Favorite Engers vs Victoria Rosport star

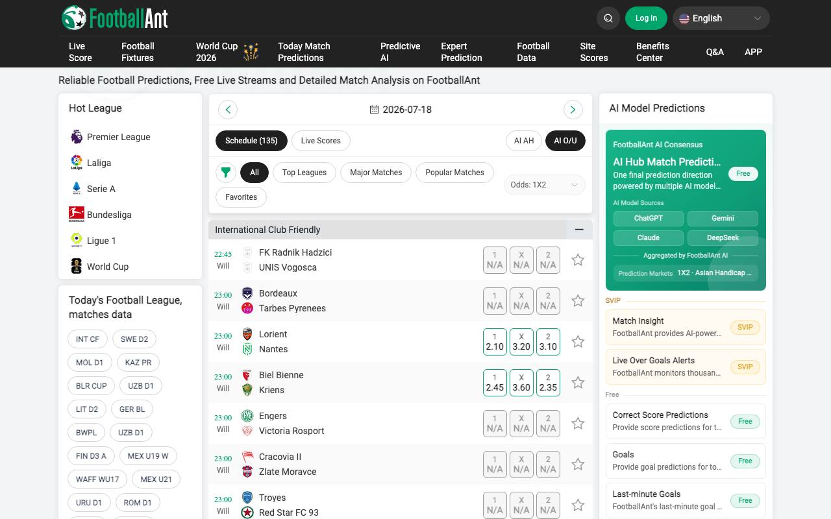578,424
